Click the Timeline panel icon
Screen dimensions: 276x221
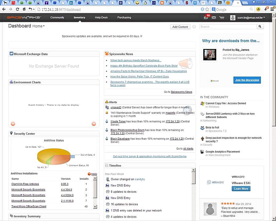[x=107, y=165]
